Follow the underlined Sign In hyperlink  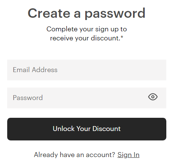128,155
